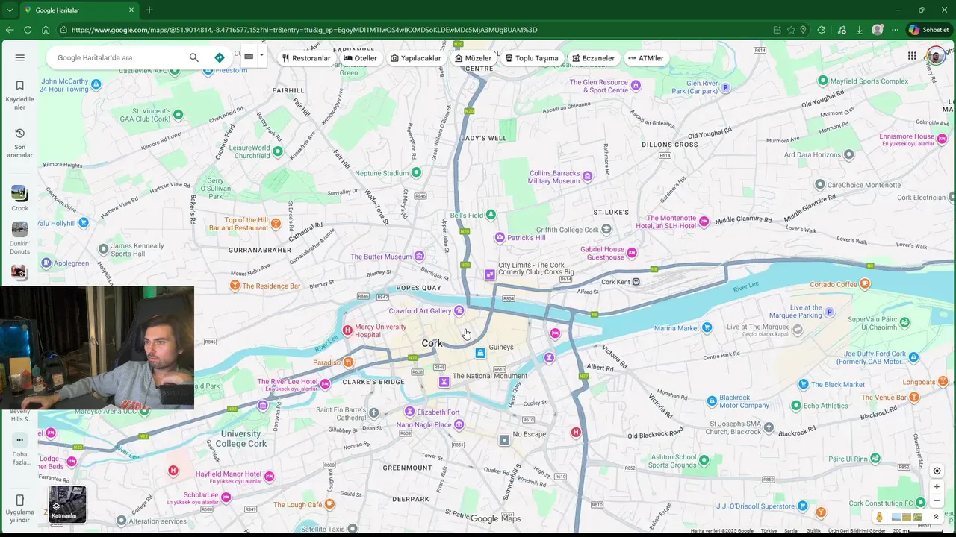Click The National Monument label
956x537 pixels.
point(490,376)
